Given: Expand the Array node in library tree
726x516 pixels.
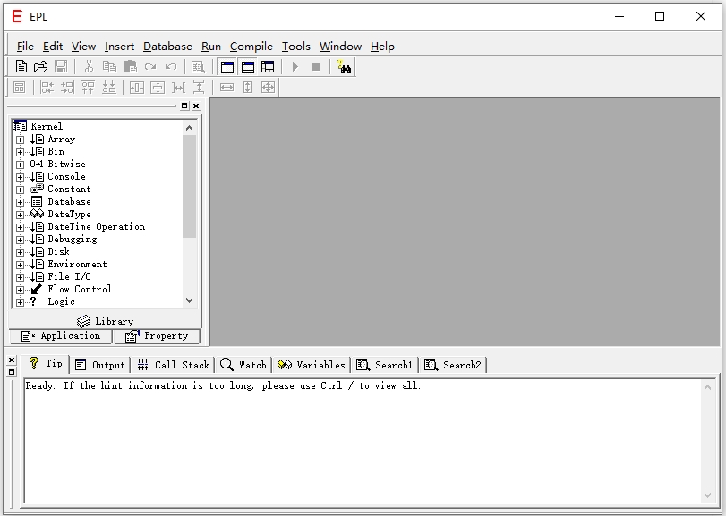Looking at the screenshot, I should [20, 140].
